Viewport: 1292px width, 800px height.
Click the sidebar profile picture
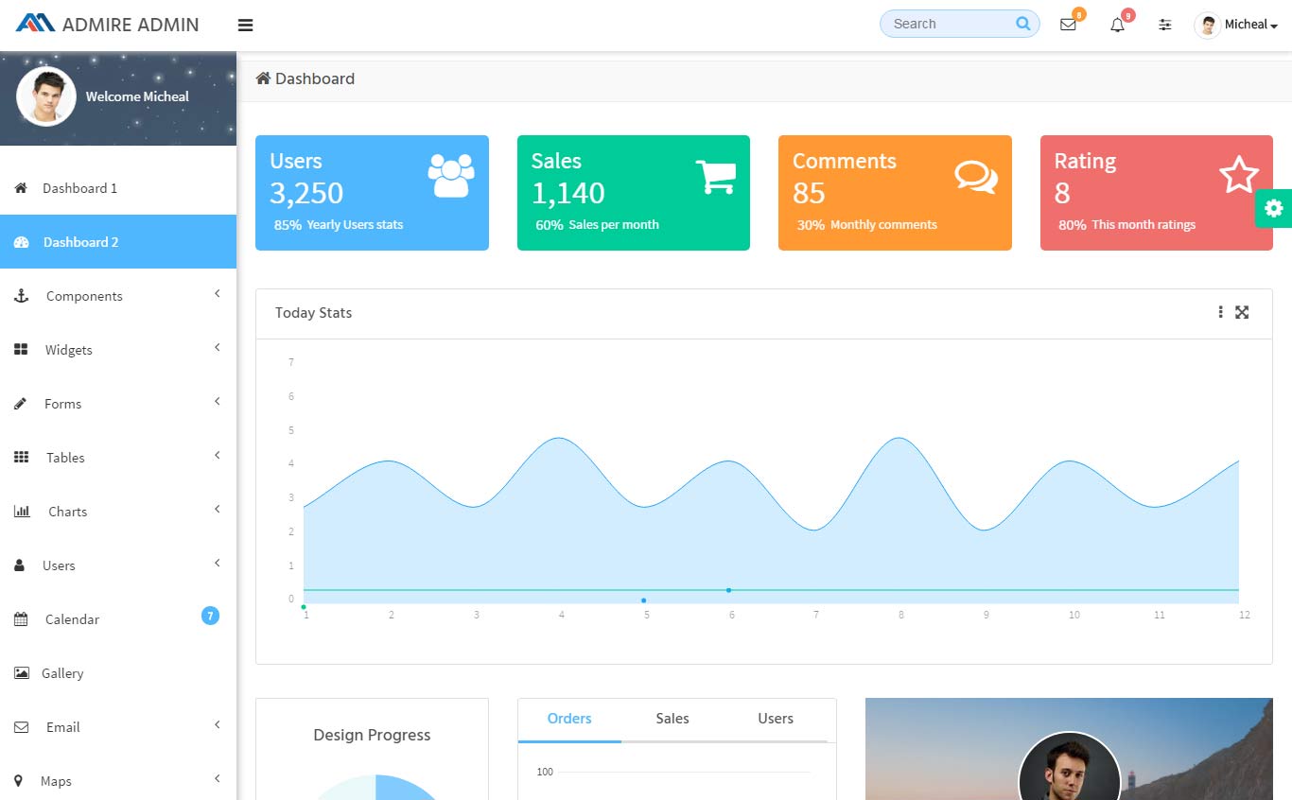[x=46, y=96]
